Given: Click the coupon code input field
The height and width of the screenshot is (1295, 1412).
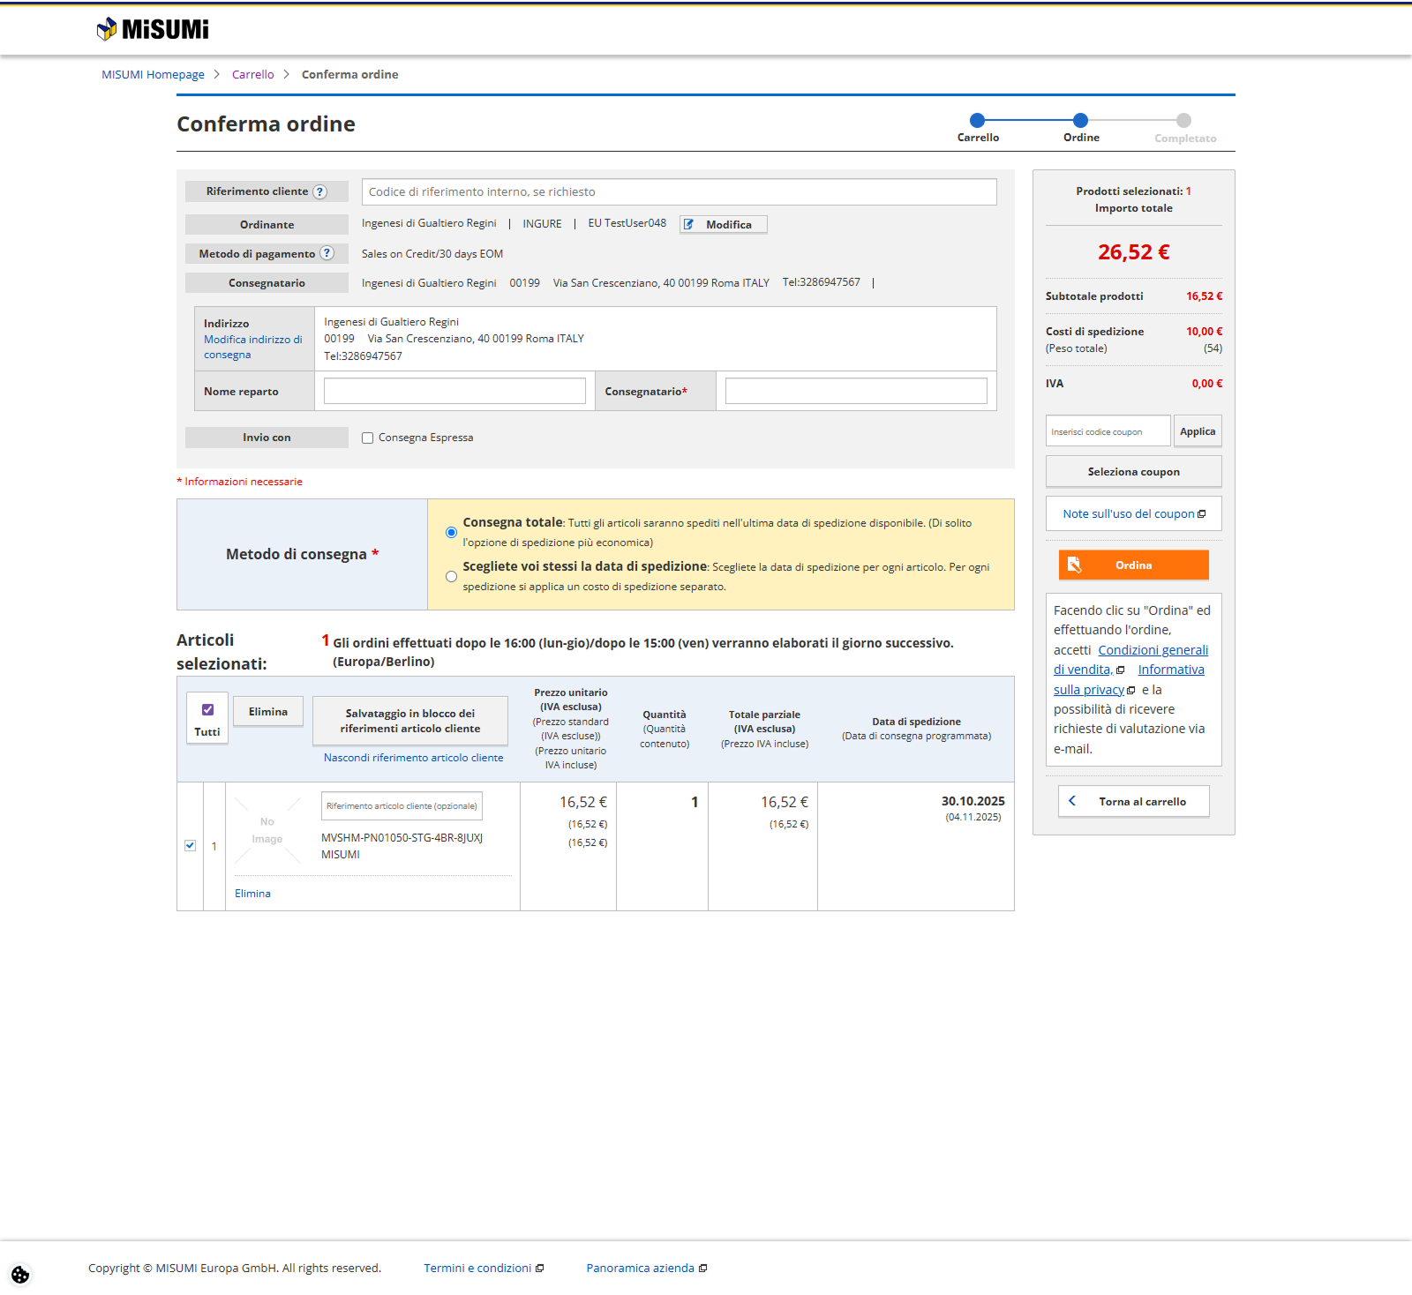Looking at the screenshot, I should pyautogui.click(x=1108, y=431).
